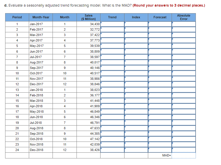Click sales value 41,909
The height and width of the screenshot is (165, 221).
(x=95, y=106)
